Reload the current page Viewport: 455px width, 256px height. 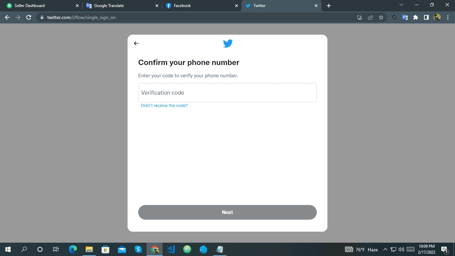click(29, 17)
